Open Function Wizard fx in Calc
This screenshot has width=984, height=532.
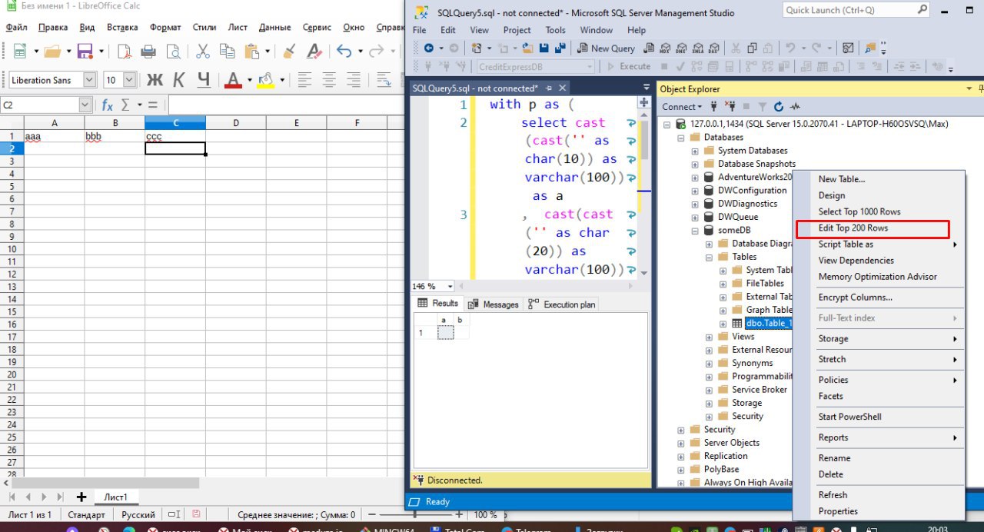108,105
